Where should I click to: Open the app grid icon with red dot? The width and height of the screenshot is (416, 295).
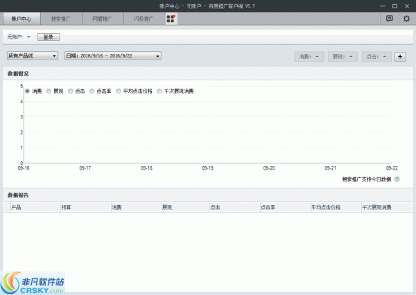[171, 19]
